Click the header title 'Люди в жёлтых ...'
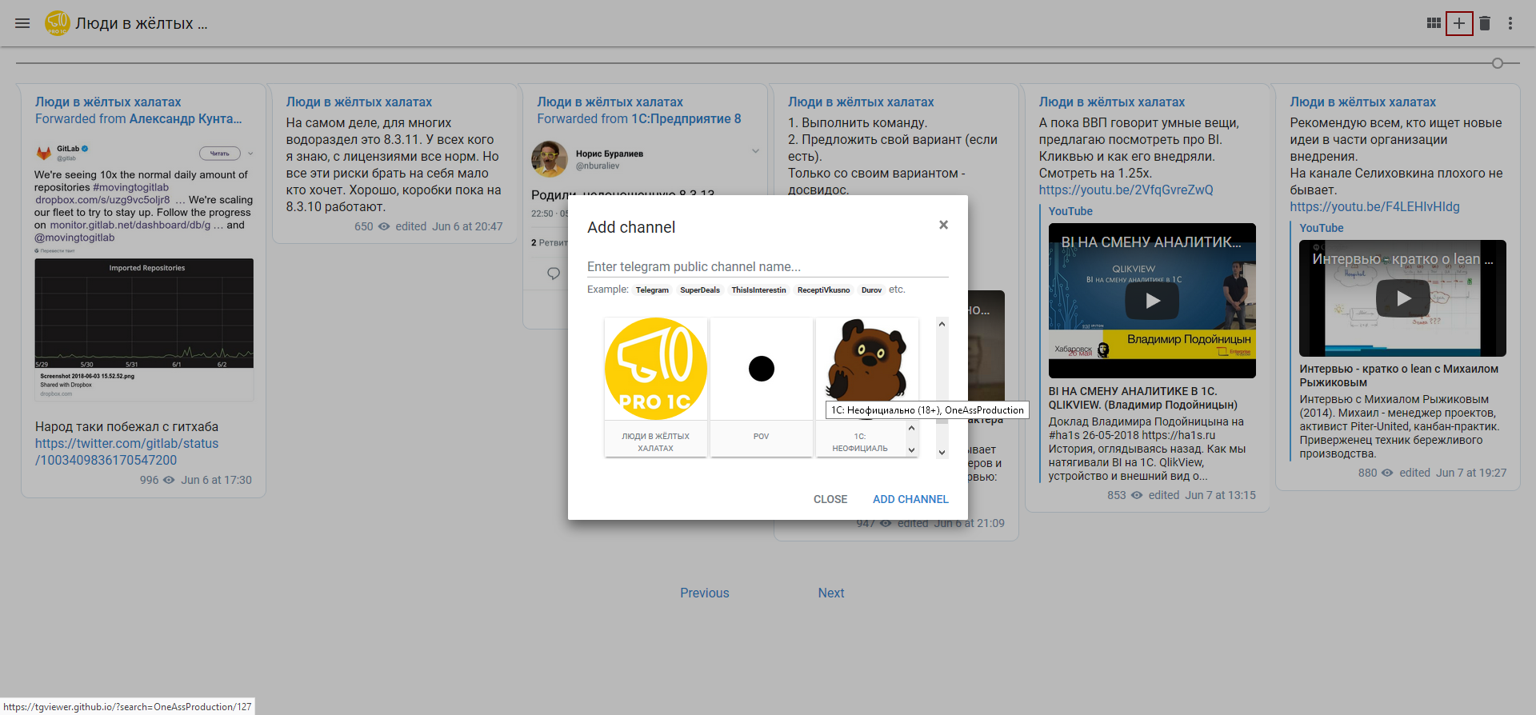Screen dimensions: 1536x715 142,23
